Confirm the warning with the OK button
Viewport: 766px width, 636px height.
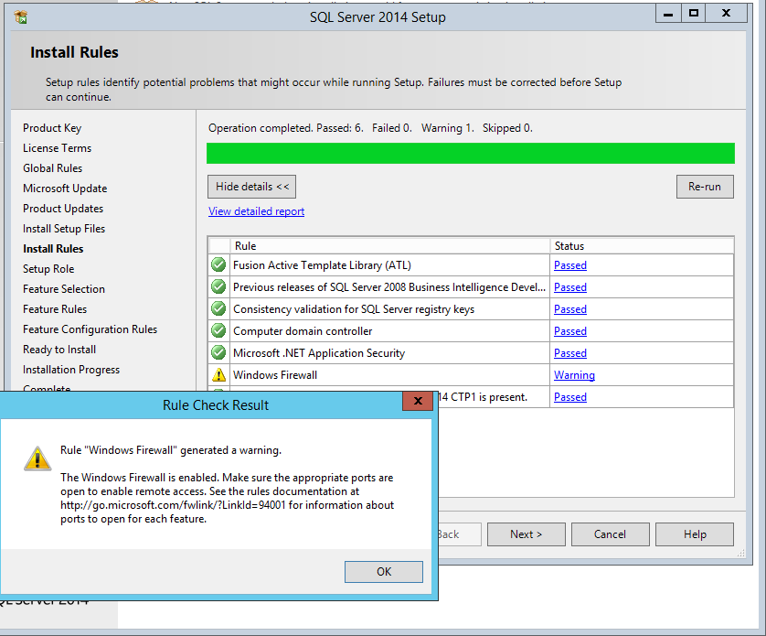pyautogui.click(x=384, y=571)
